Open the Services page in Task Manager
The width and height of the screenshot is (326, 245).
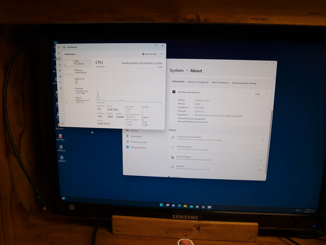[61, 88]
